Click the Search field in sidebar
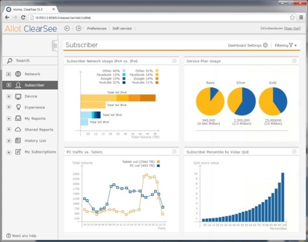The image size is (308, 242). pyautogui.click(x=30, y=61)
